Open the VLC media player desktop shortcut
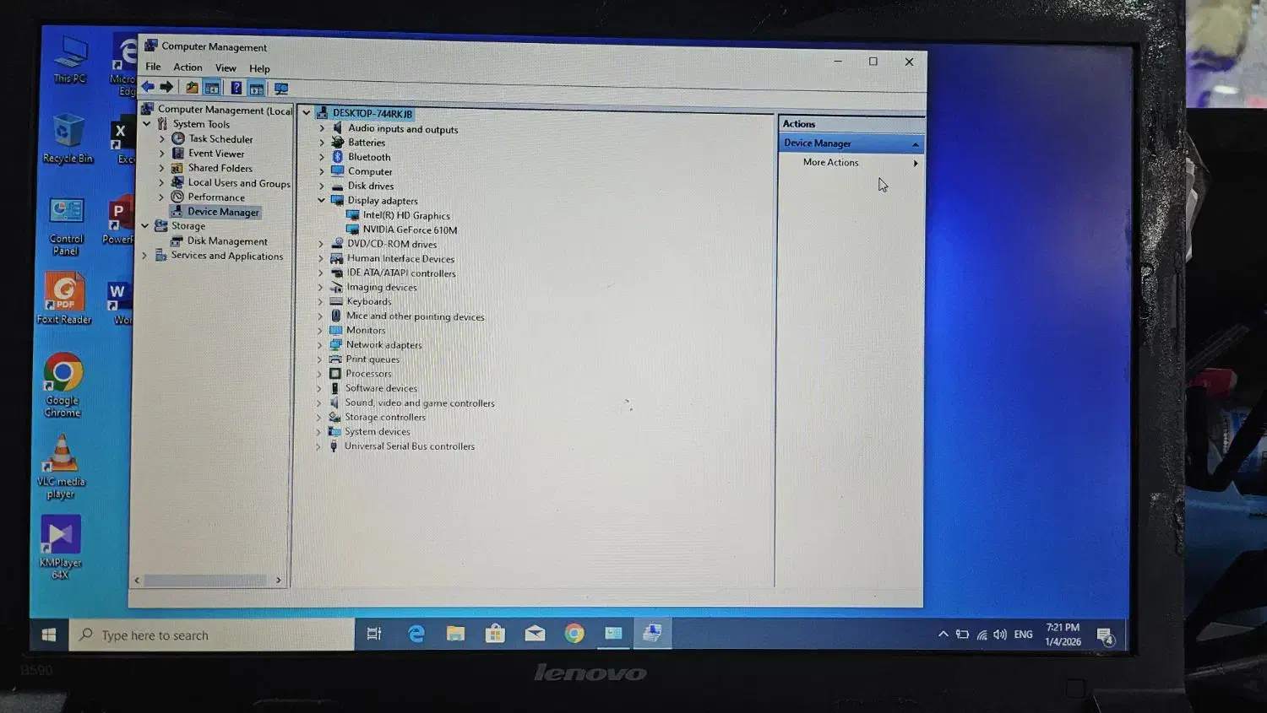The height and width of the screenshot is (713, 1267). point(61,467)
